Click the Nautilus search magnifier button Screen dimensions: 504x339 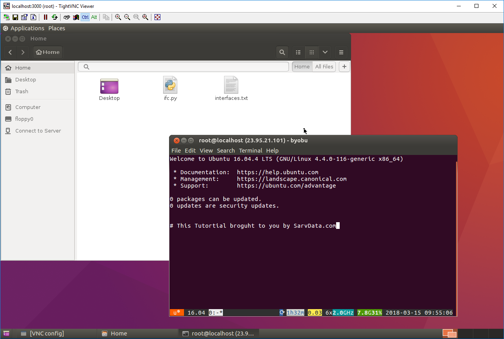click(282, 52)
